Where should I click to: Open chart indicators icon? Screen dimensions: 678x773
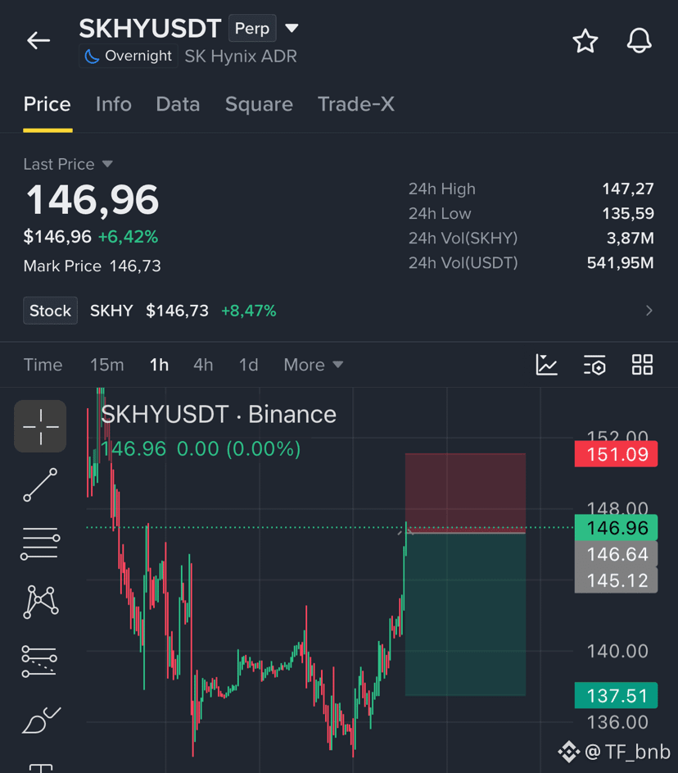coord(546,365)
